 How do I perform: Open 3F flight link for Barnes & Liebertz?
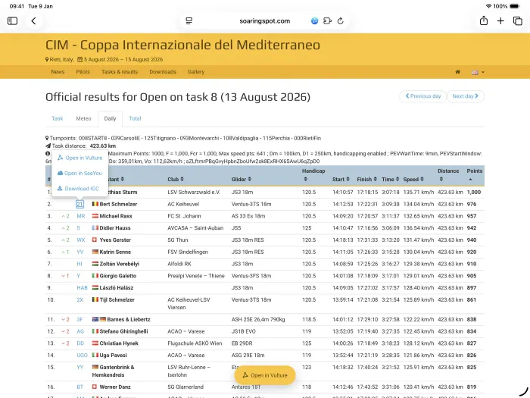79,319
